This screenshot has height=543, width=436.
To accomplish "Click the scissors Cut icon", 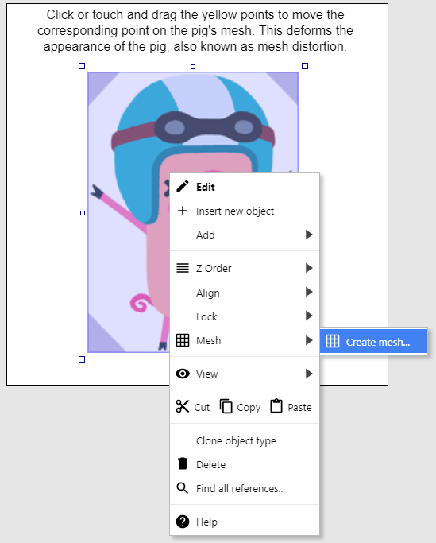I will (183, 406).
